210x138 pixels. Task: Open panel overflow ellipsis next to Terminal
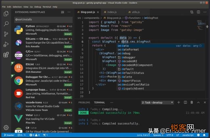tap(112, 102)
